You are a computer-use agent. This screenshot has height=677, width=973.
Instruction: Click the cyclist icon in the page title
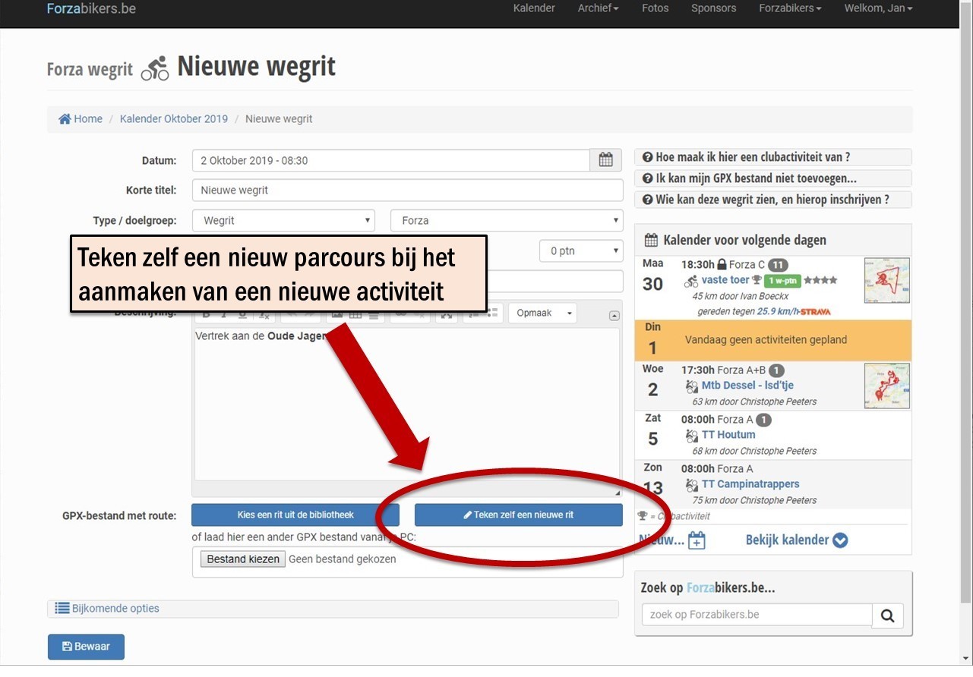click(155, 69)
